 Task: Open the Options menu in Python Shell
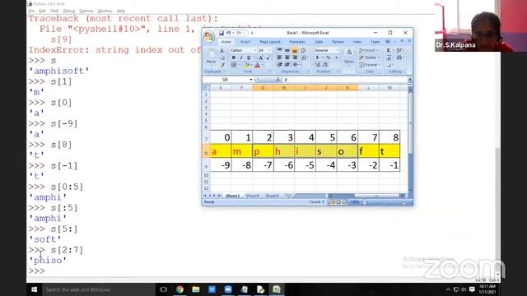[86, 11]
